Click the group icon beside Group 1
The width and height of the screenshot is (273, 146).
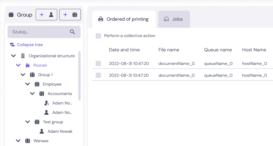pyautogui.click(x=32, y=75)
